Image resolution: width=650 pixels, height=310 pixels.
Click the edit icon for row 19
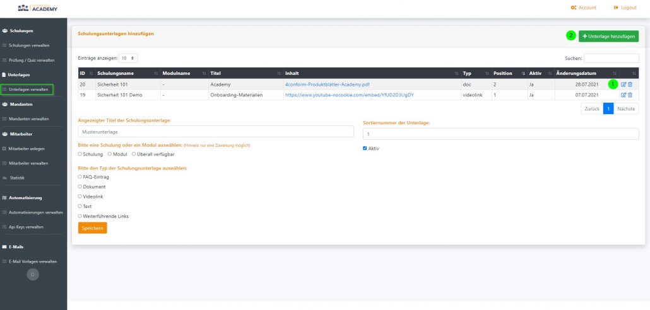[623, 95]
